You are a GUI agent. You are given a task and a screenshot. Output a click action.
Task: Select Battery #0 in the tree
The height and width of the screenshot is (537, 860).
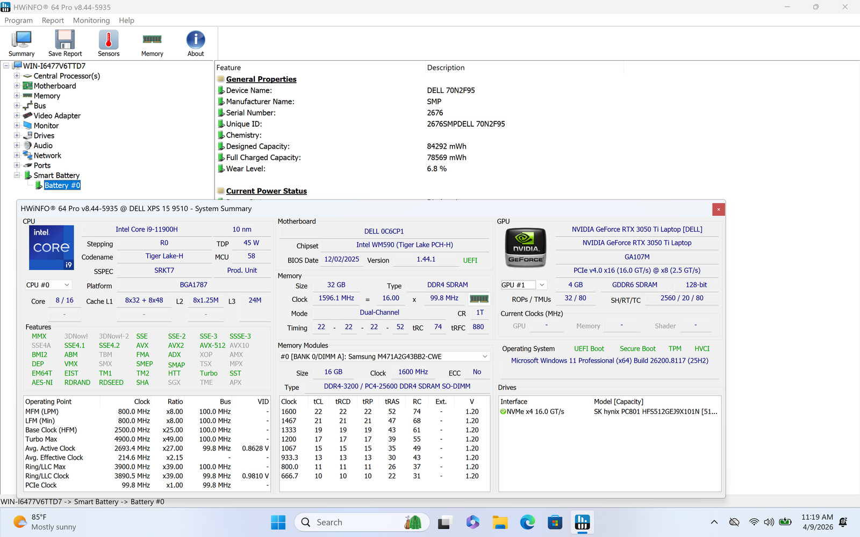(62, 185)
